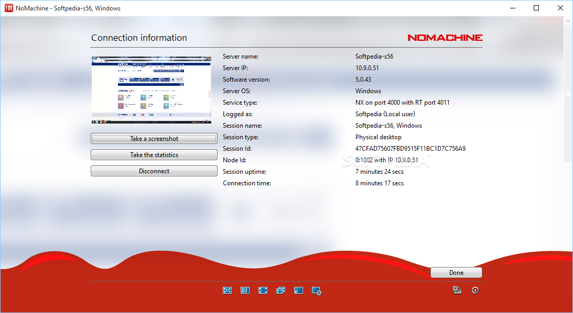Click the NX on port 4000 text

point(402,103)
